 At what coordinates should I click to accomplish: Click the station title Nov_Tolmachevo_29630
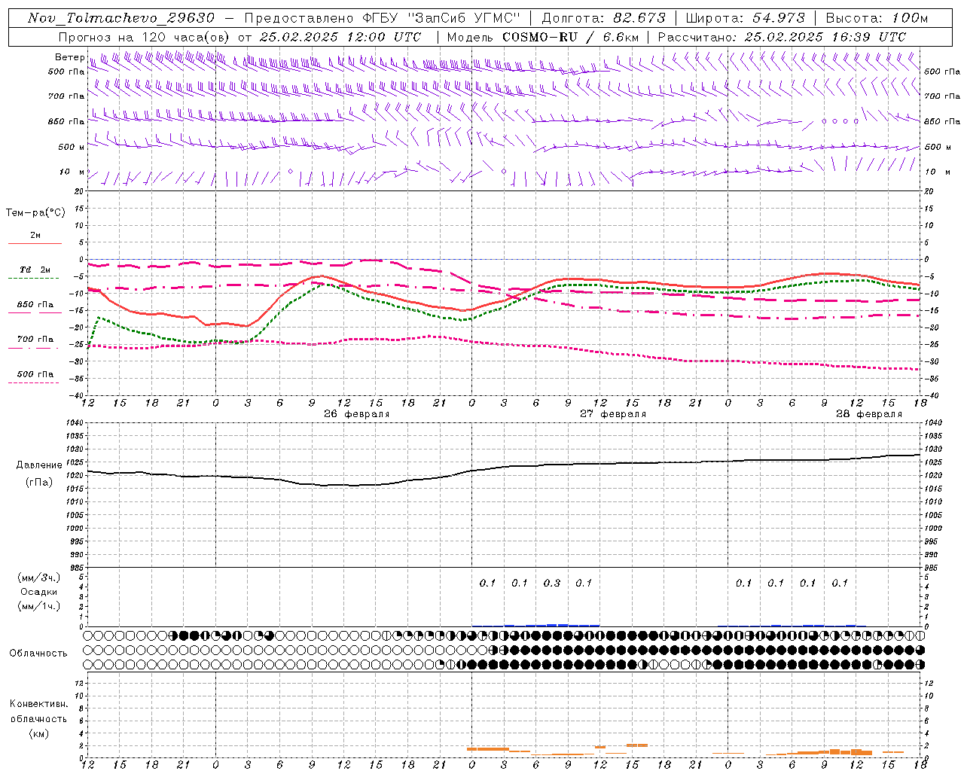click(121, 18)
